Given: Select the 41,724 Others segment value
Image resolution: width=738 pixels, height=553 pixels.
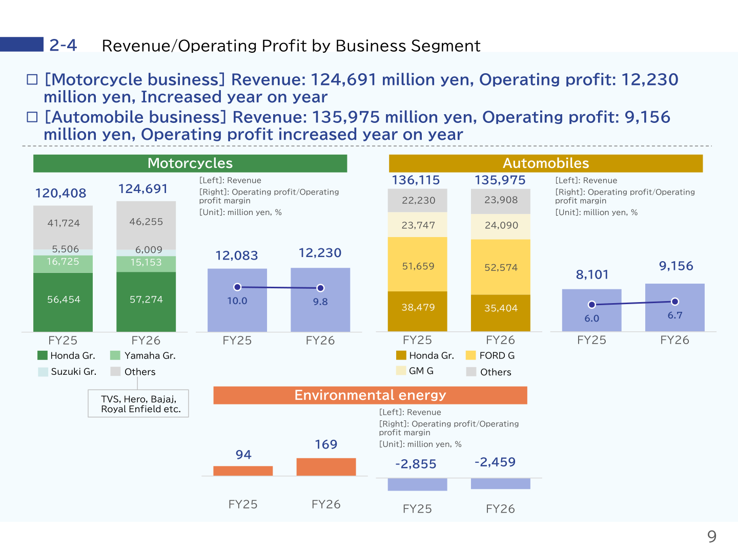Looking at the screenshot, I should pyautogui.click(x=64, y=223).
